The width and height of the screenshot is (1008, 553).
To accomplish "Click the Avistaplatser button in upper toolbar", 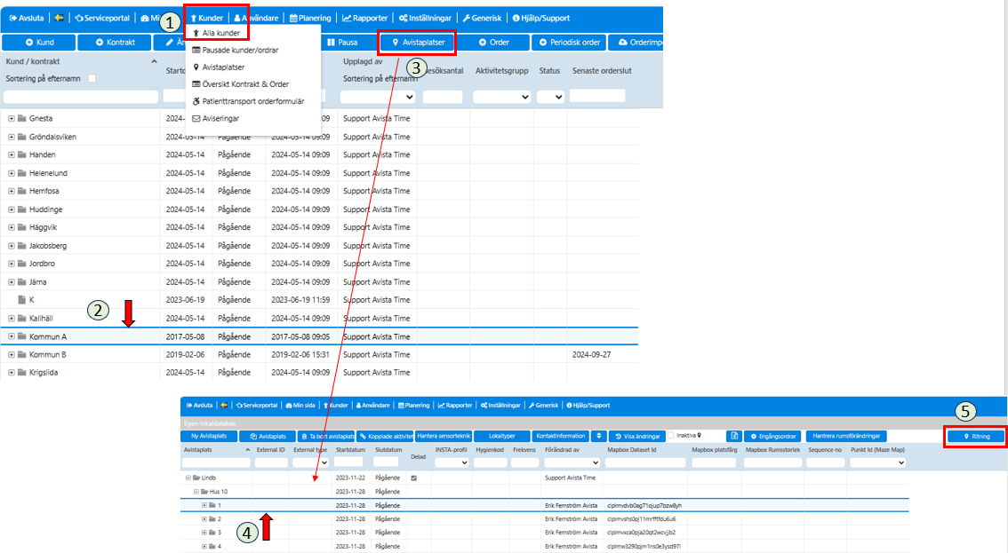I will point(417,43).
